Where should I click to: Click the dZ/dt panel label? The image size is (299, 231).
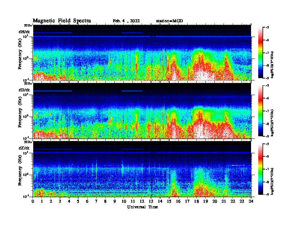pos(24,148)
